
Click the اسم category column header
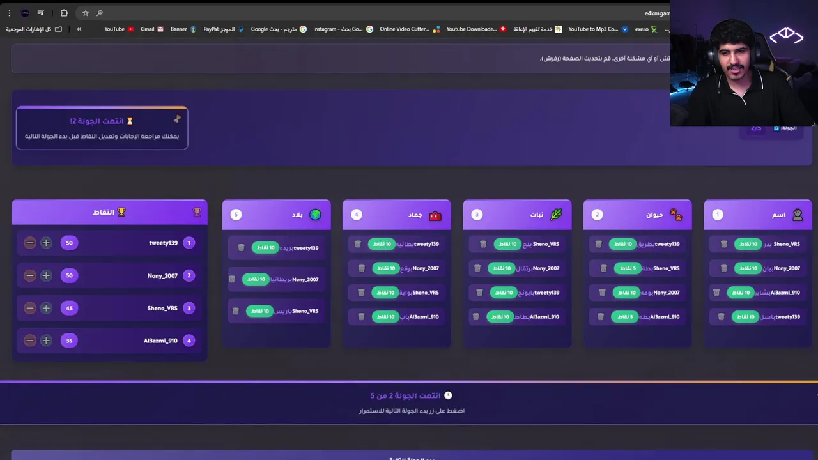pyautogui.click(x=758, y=215)
